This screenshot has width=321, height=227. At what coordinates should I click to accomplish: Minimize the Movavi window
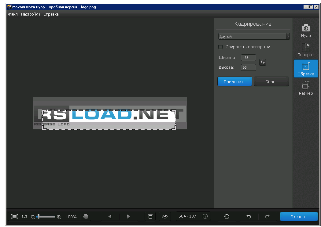[x=306, y=7]
